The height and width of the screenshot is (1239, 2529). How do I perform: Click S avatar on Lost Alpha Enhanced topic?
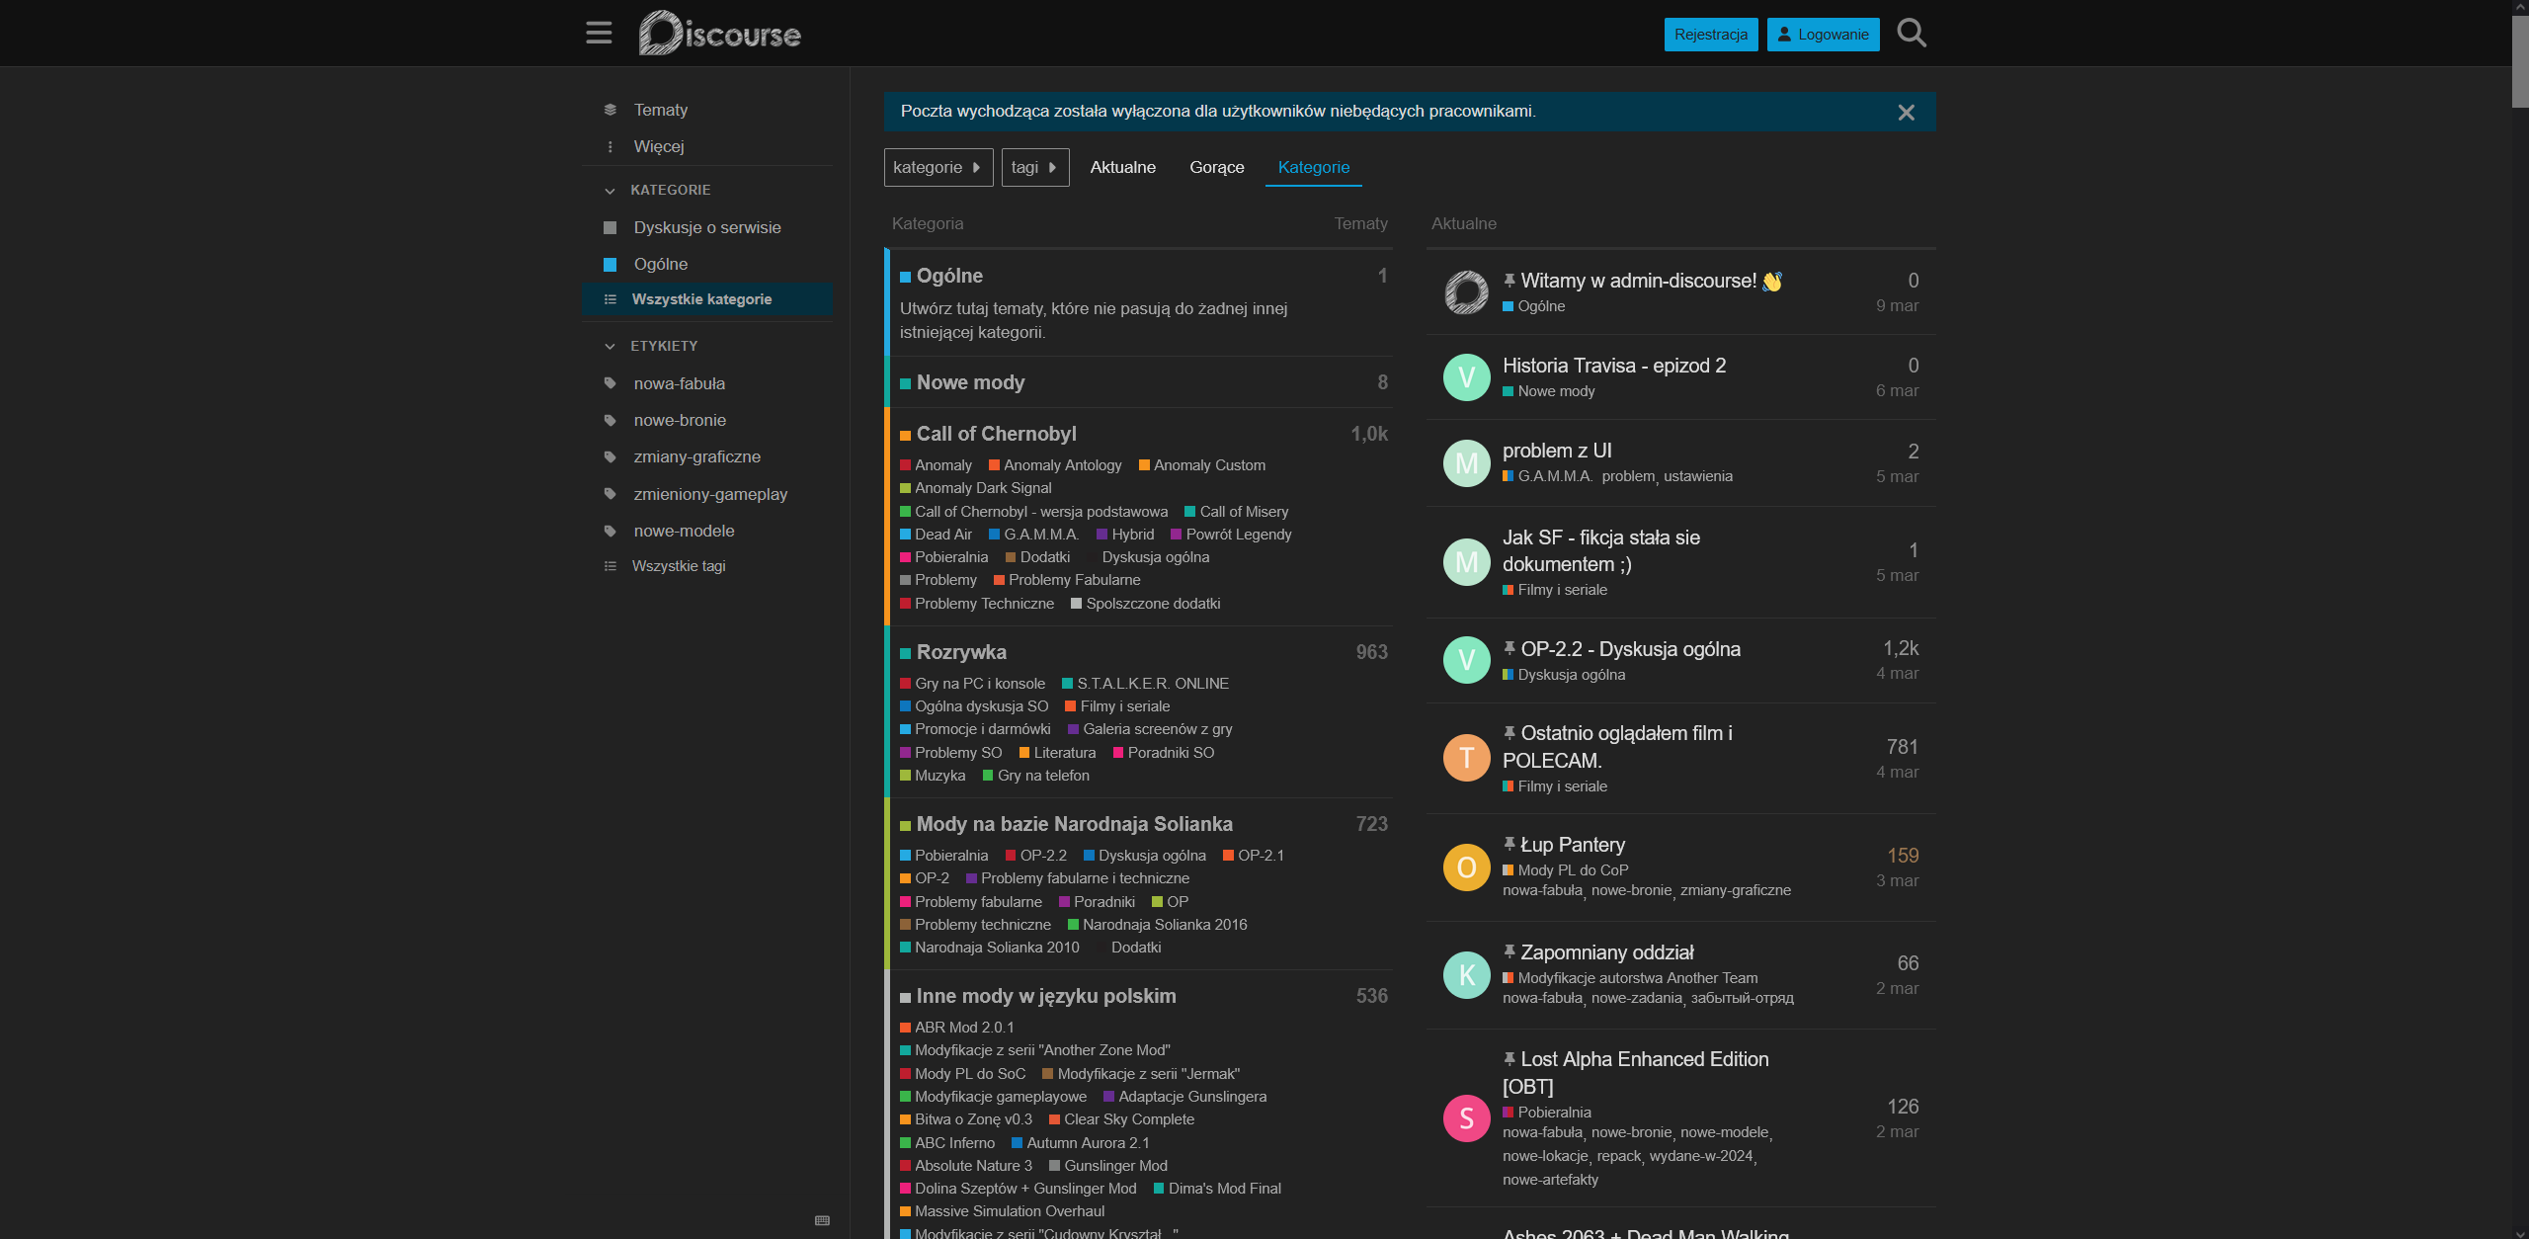pos(1466,1118)
